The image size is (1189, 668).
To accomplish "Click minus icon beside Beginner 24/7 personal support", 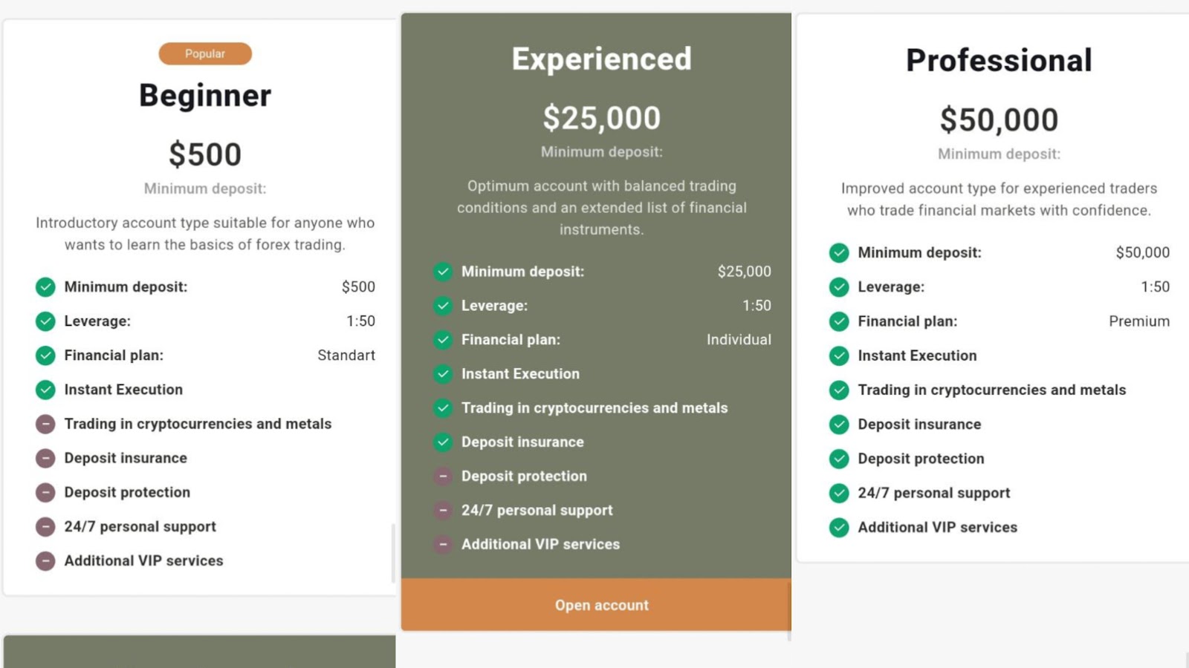I will pos(45,527).
